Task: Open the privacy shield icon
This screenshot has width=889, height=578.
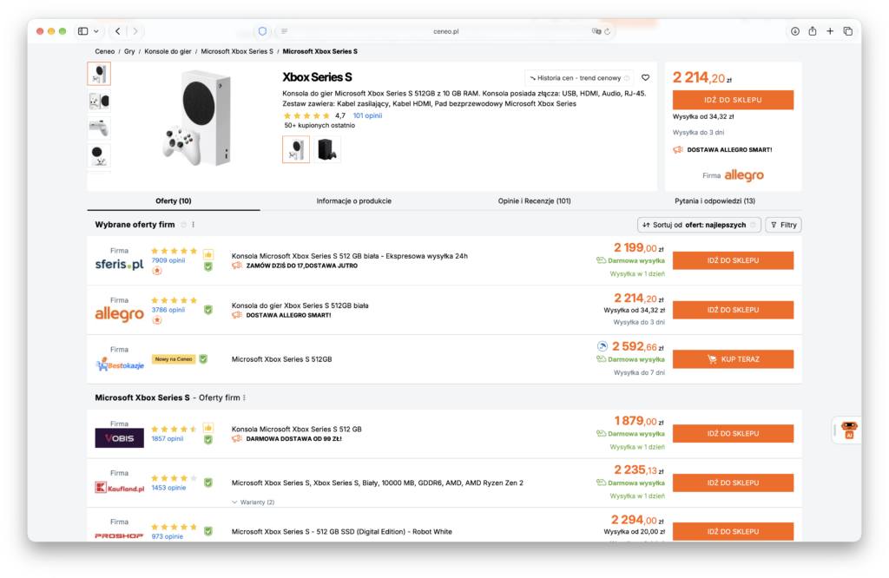Action: click(262, 31)
